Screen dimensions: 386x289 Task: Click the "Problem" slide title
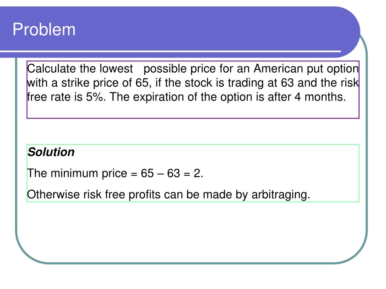coord(44,29)
